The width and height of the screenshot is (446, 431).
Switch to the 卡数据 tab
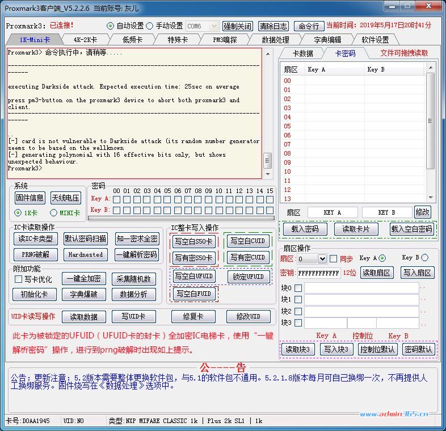point(302,53)
